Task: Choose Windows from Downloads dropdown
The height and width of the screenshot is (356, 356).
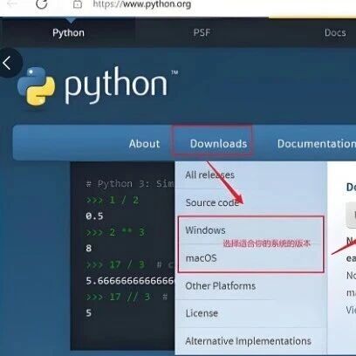Action: pyautogui.click(x=205, y=230)
